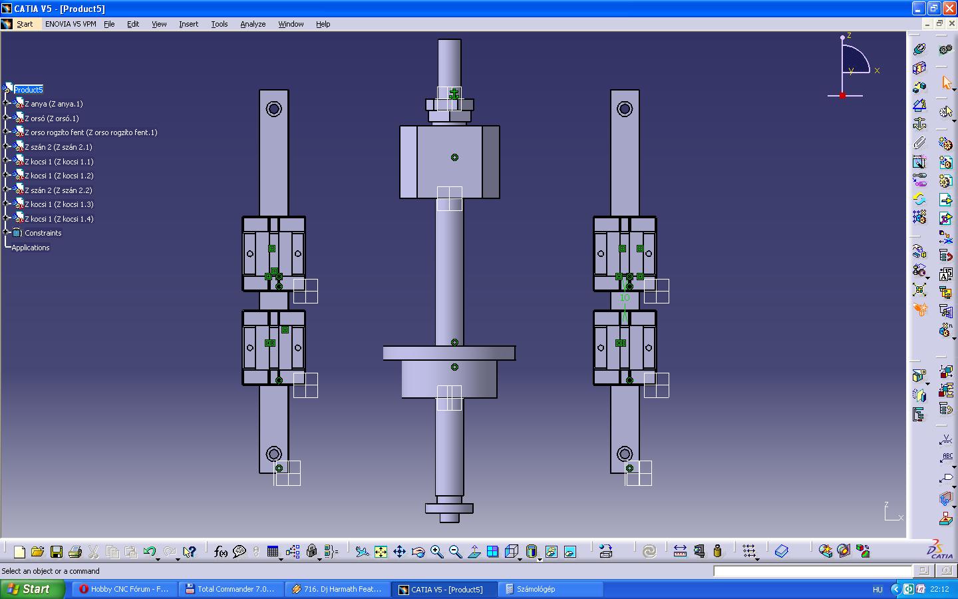Expand the Constraints tree node

point(6,233)
